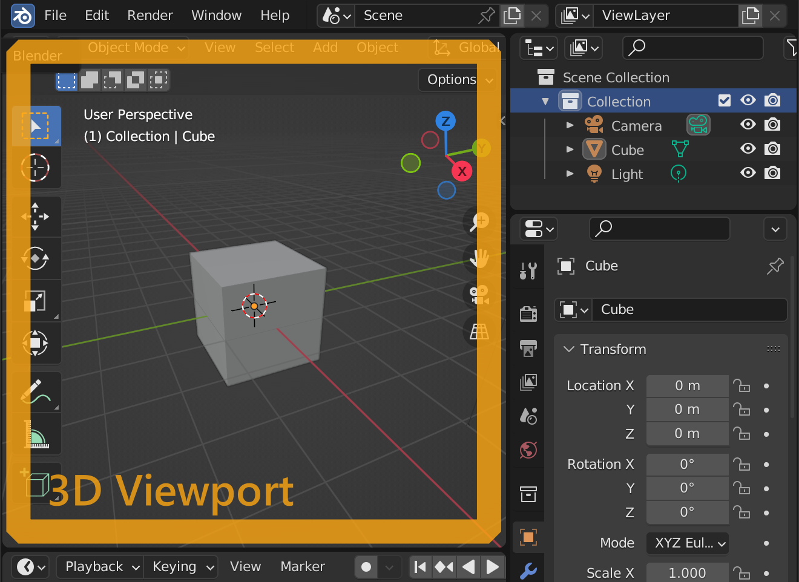Open the World properties tab
799x582 pixels.
(528, 450)
